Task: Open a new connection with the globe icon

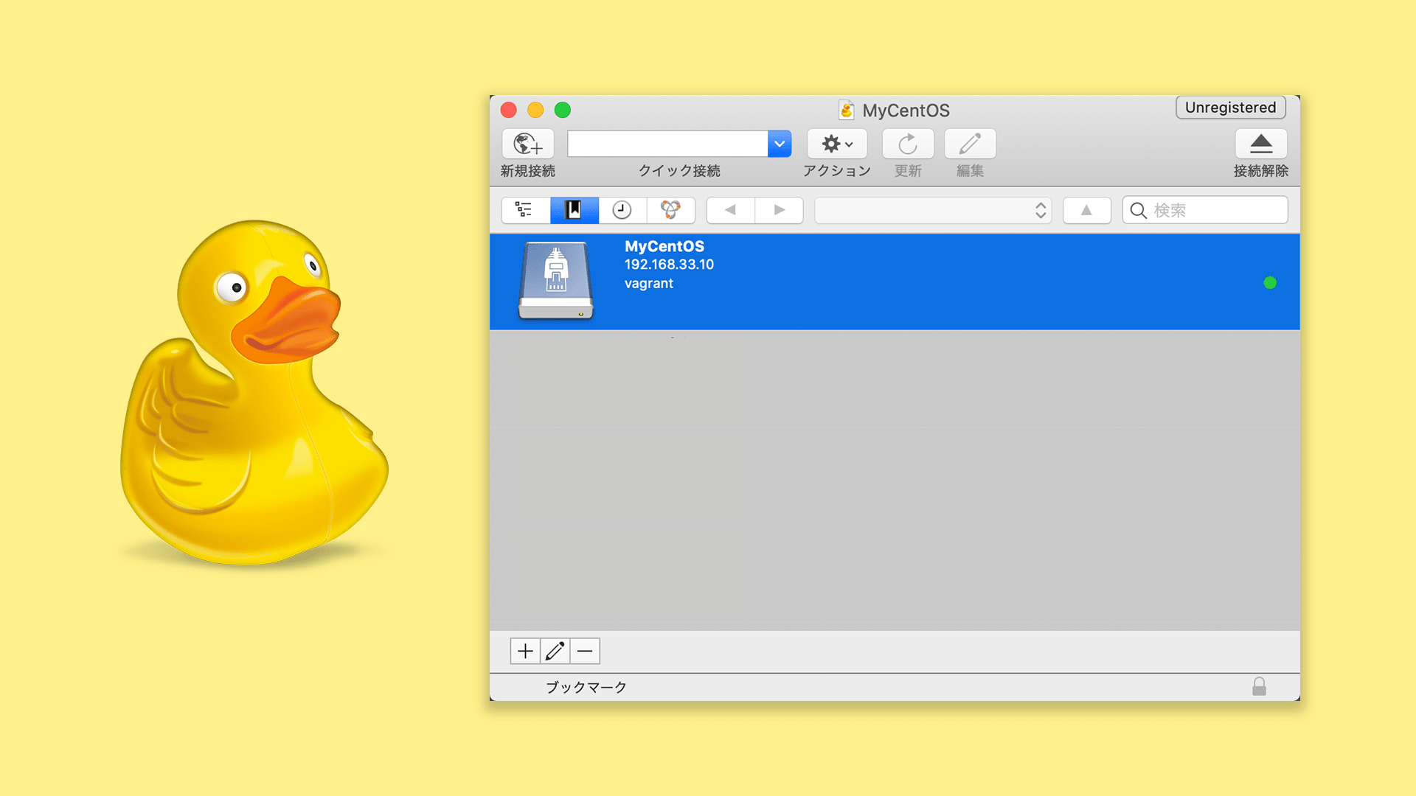Action: tap(528, 144)
